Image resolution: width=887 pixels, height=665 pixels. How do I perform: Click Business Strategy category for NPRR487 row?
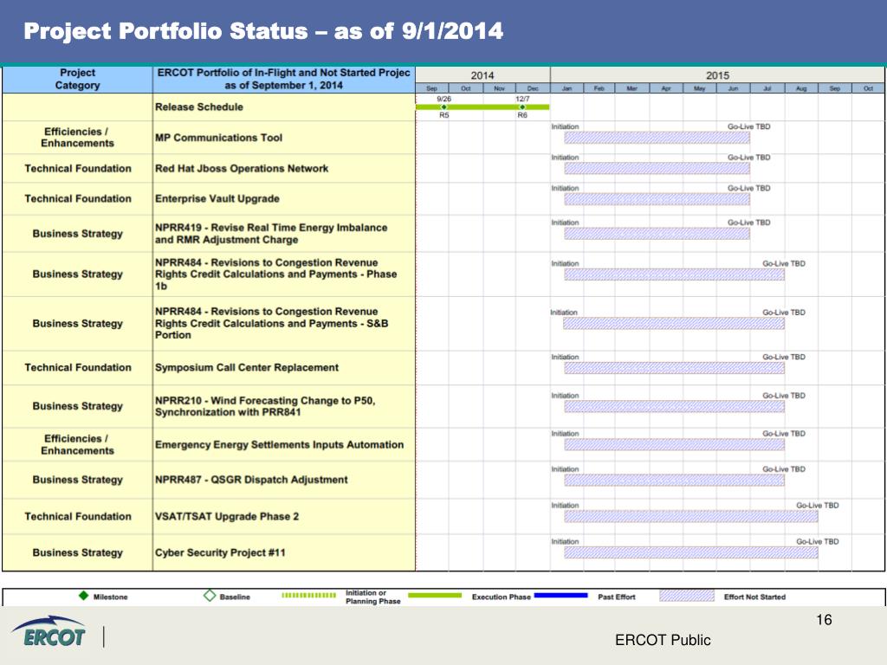[x=77, y=480]
